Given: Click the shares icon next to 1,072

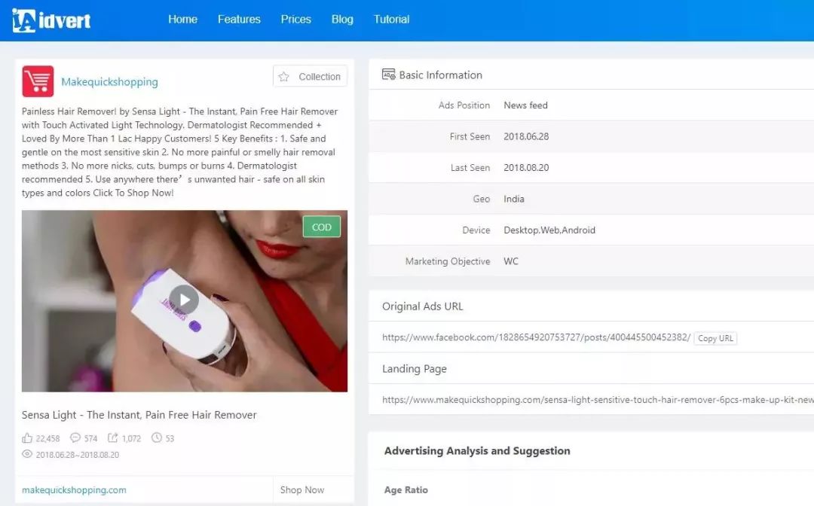Looking at the screenshot, I should 112,437.
